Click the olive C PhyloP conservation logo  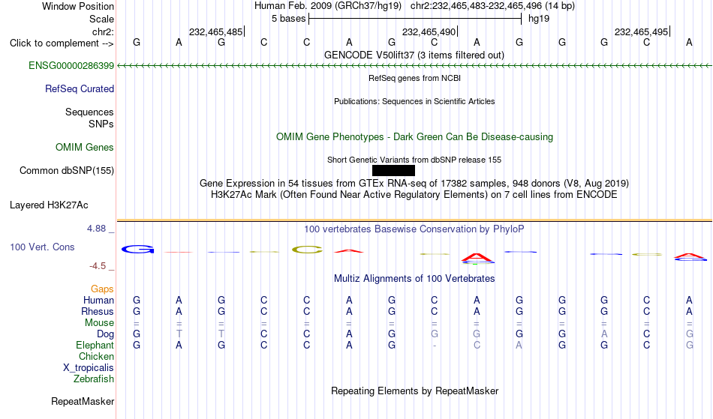[x=307, y=250]
